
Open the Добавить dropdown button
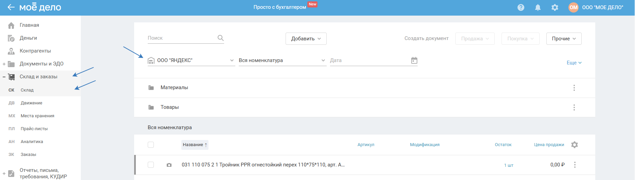306,39
